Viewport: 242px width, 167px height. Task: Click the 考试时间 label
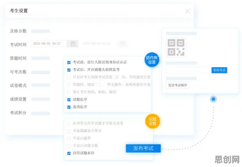point(18,44)
